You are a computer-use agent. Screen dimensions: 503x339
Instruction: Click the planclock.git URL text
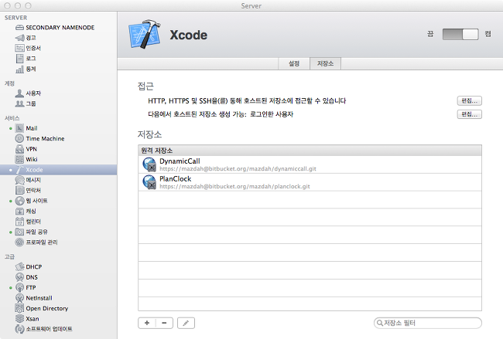click(x=234, y=186)
